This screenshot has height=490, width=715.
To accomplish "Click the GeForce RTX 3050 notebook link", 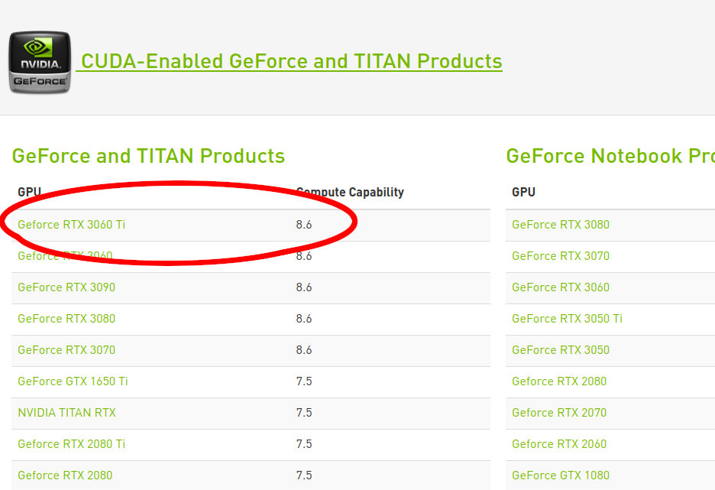I will [x=560, y=350].
